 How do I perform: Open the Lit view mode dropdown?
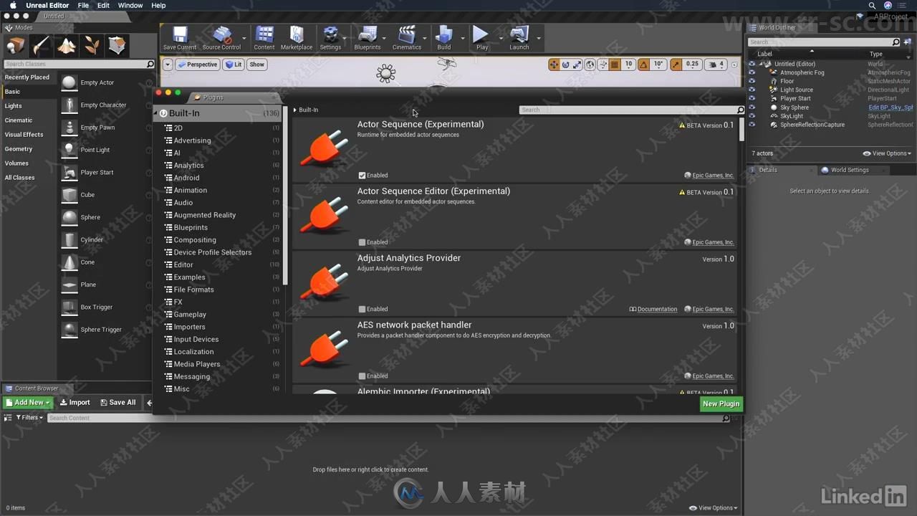[x=234, y=64]
